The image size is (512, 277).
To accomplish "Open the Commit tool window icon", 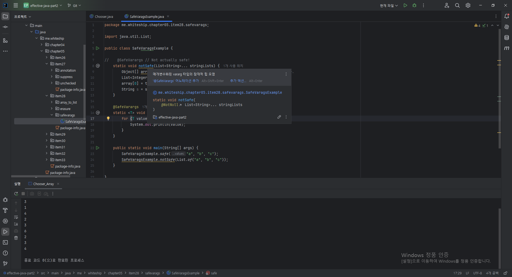I will pos(5,27).
